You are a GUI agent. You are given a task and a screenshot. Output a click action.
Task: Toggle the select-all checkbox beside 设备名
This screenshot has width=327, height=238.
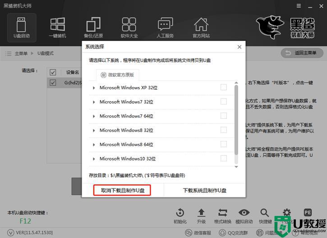[x=53, y=72]
